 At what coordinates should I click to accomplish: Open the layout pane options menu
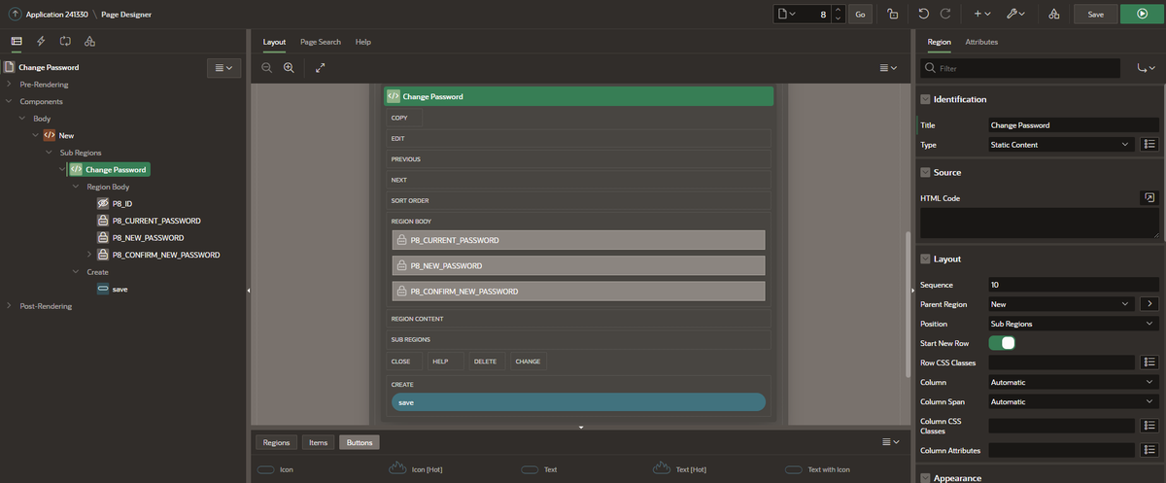[888, 67]
